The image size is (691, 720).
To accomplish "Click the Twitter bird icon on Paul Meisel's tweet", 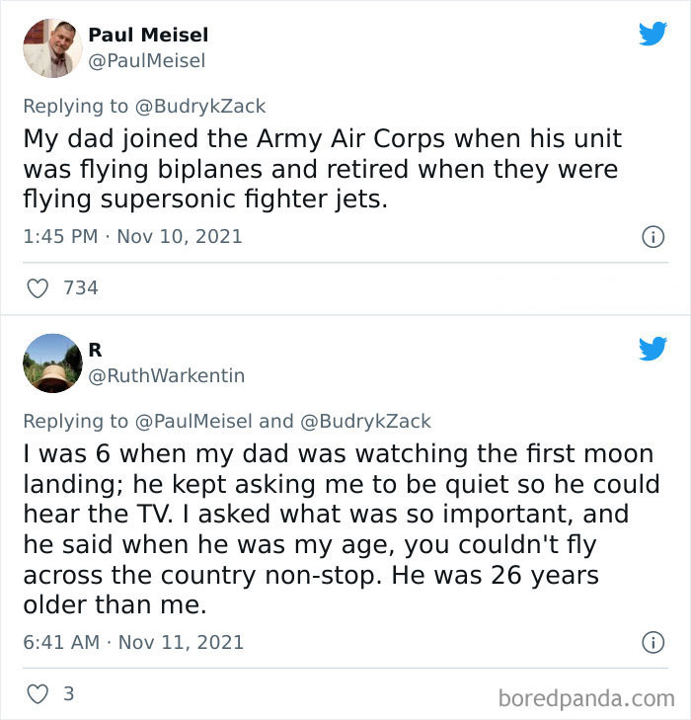I will tap(653, 35).
